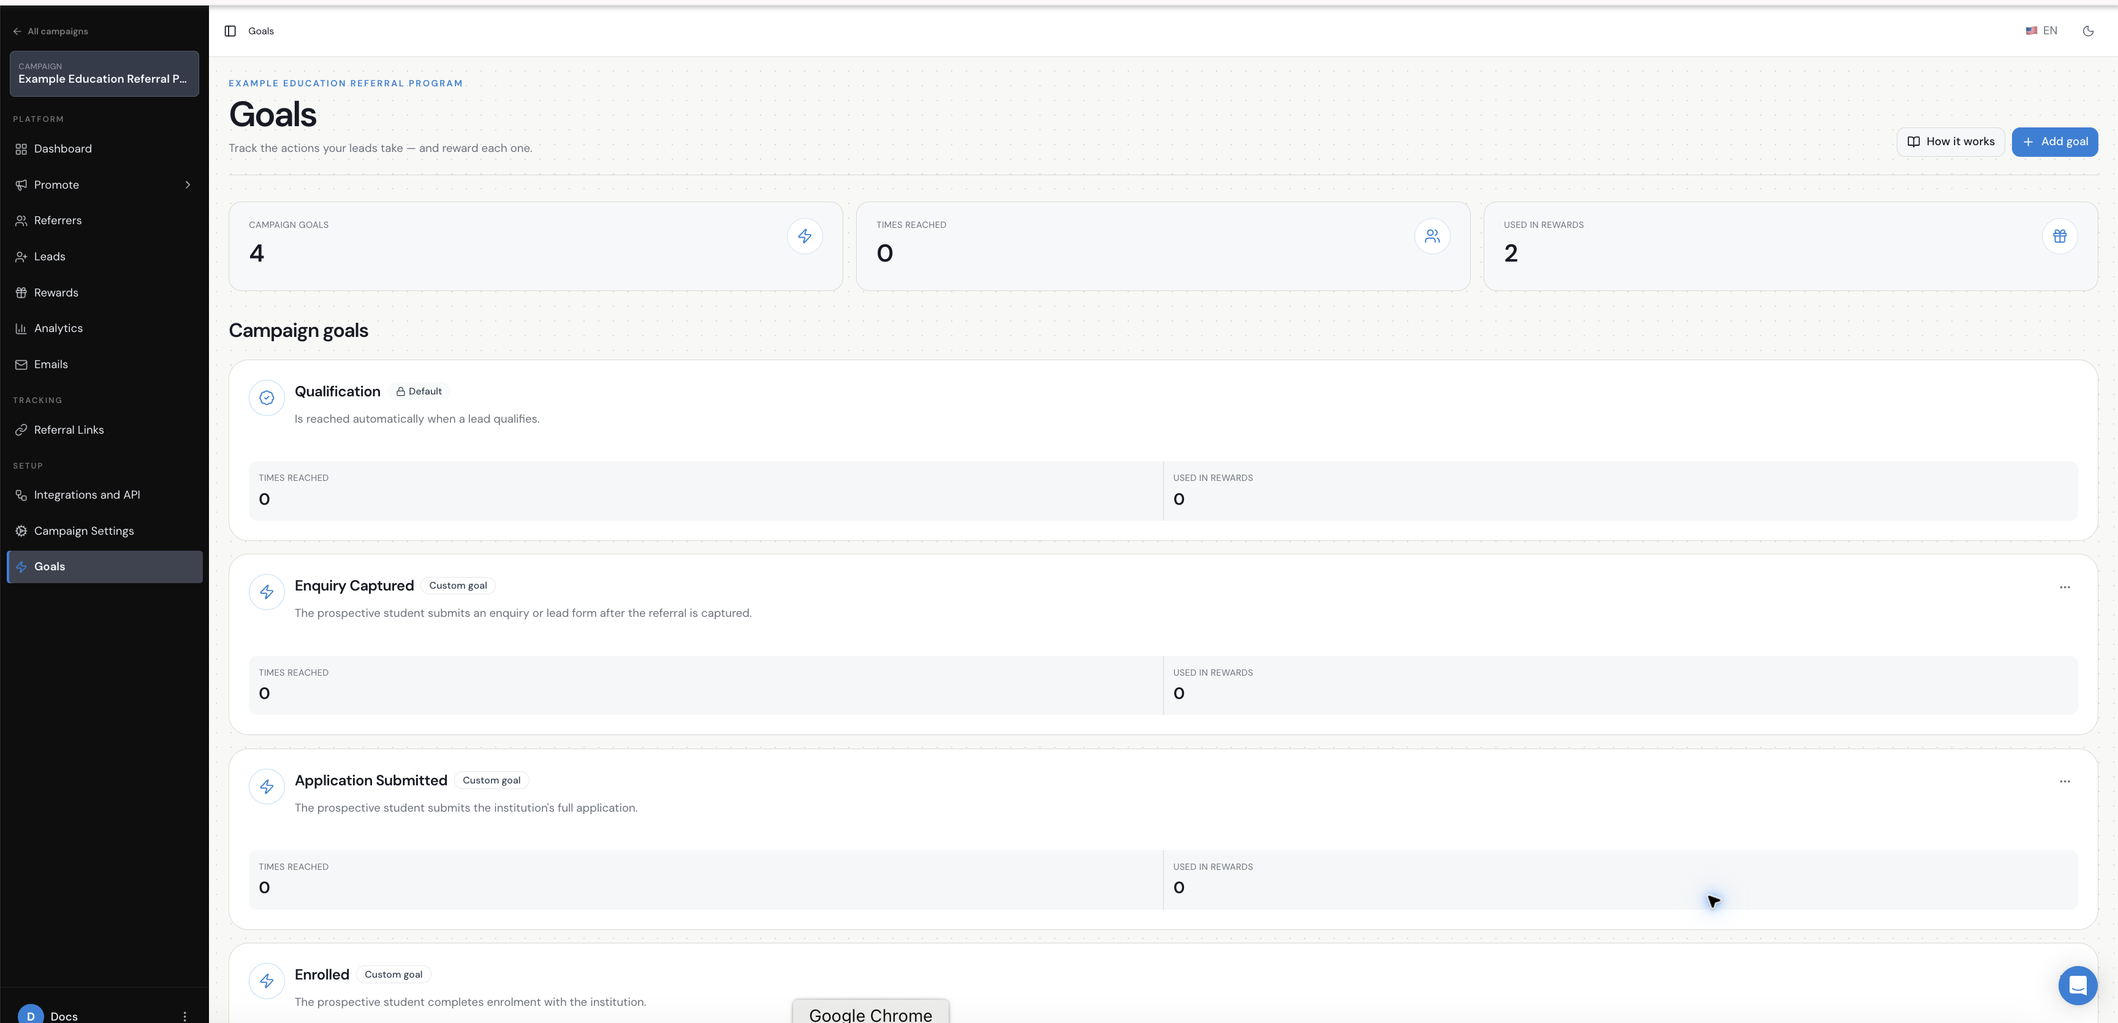Click the Times Reached people icon
This screenshot has width=2118, height=1023.
click(x=1432, y=236)
